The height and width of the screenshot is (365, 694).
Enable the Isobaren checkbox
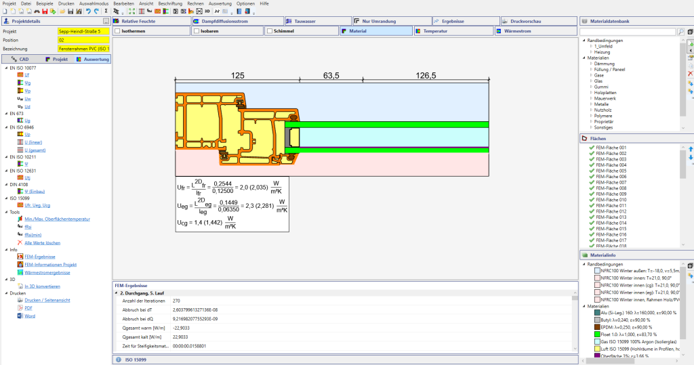[x=197, y=31]
